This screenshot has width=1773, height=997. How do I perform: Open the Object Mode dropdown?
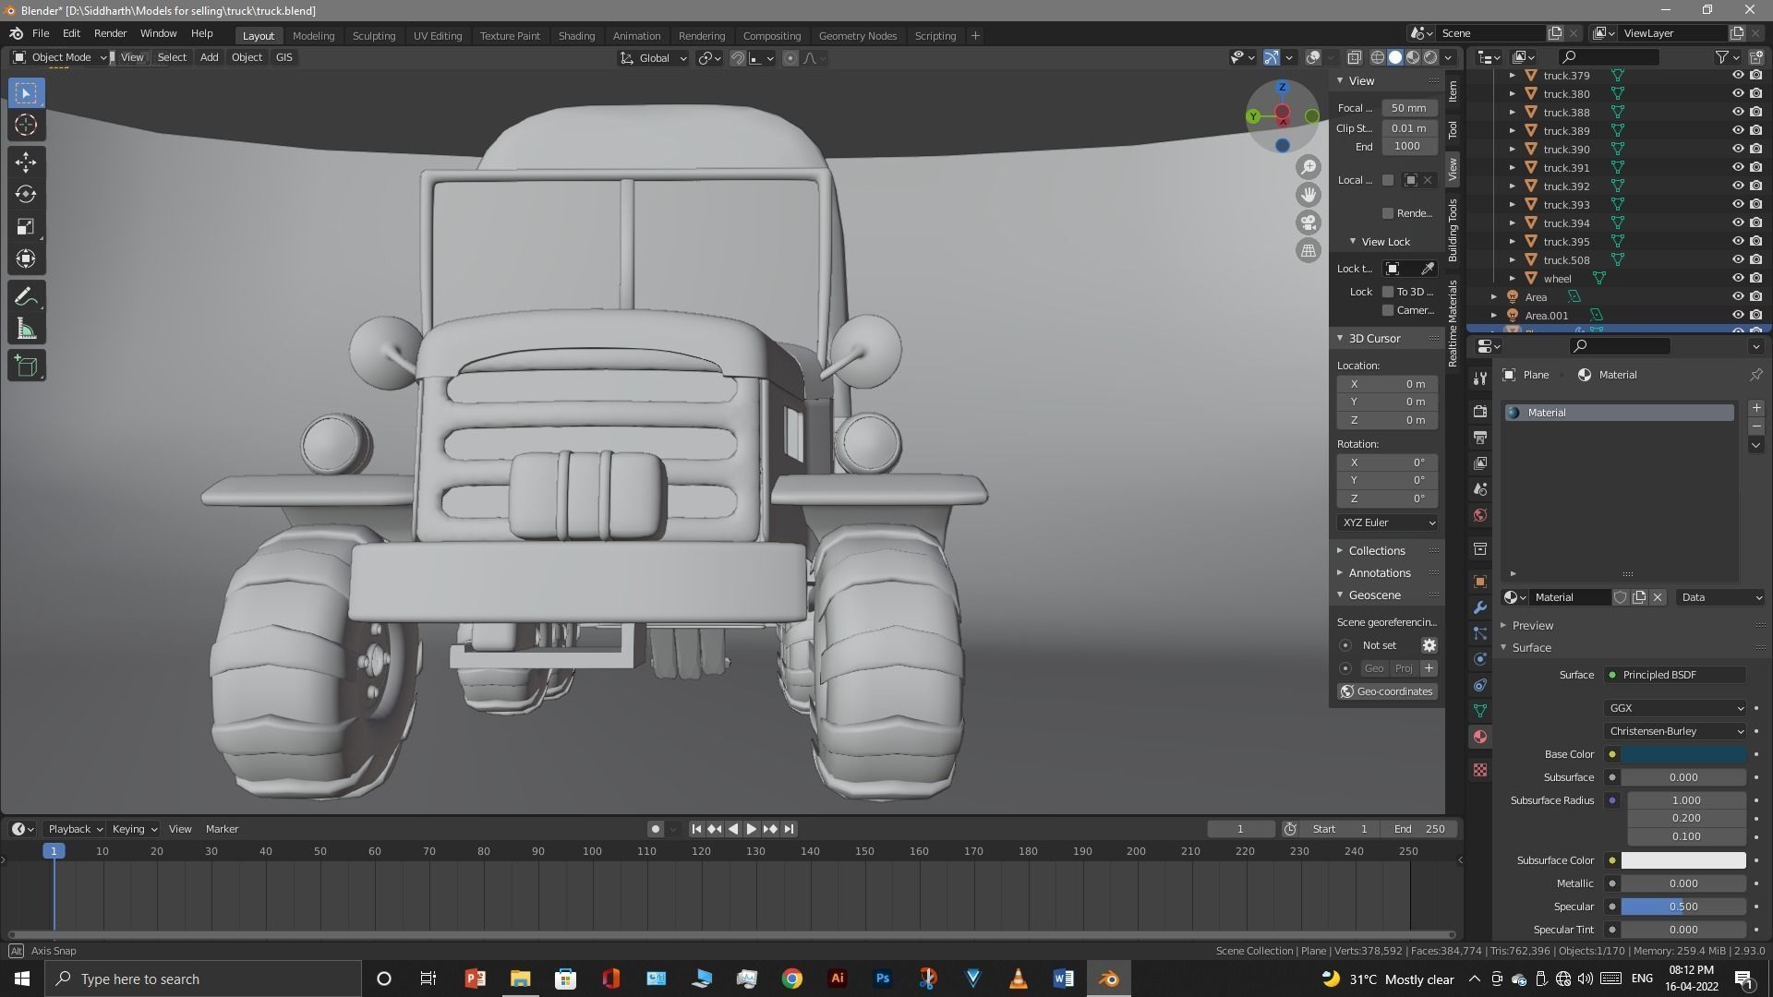[58, 57]
